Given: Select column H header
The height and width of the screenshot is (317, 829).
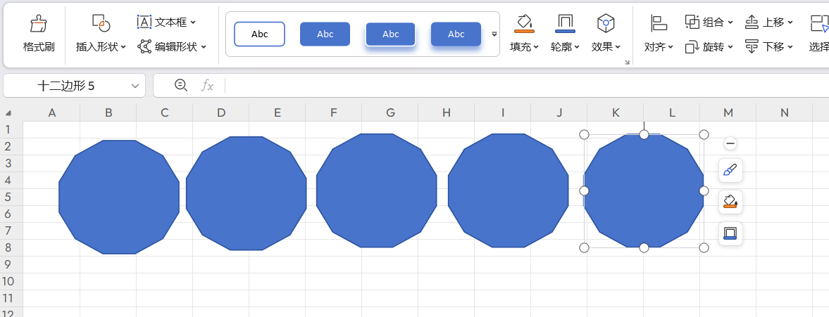Looking at the screenshot, I should point(447,112).
